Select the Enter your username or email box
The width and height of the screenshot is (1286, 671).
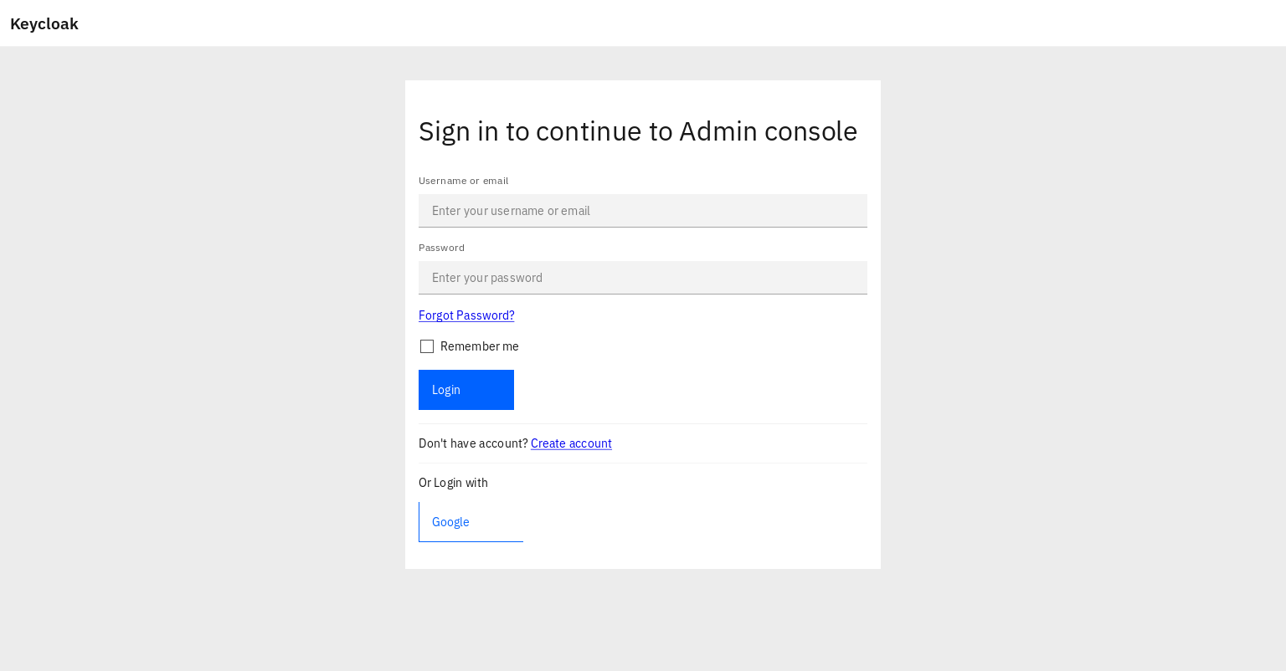tap(643, 211)
